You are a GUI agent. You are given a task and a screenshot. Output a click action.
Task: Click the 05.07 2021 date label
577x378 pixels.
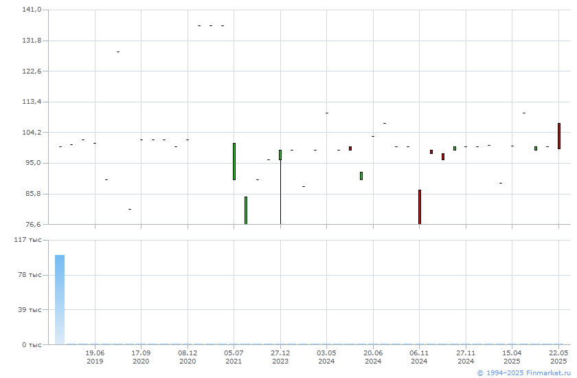coord(234,357)
